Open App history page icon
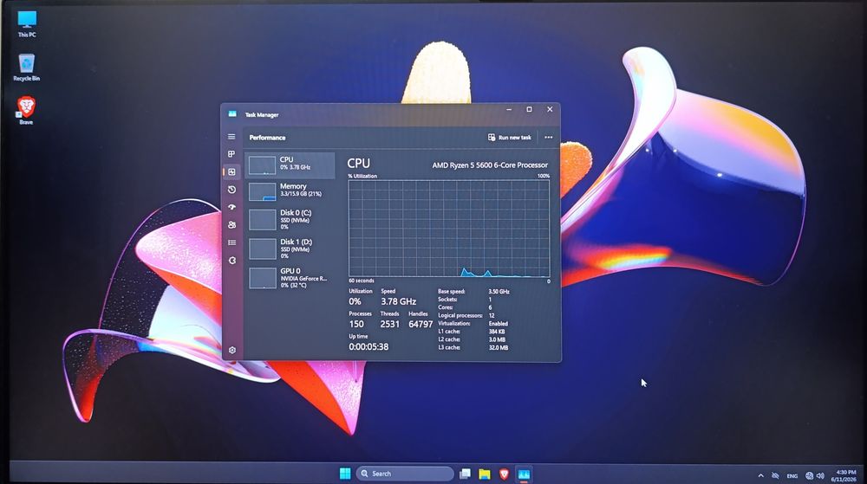The height and width of the screenshot is (484, 867). pyautogui.click(x=231, y=190)
